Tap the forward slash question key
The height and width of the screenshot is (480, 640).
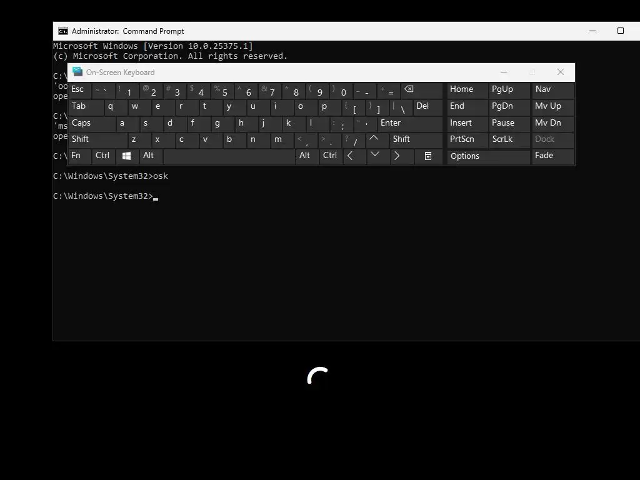353,140
